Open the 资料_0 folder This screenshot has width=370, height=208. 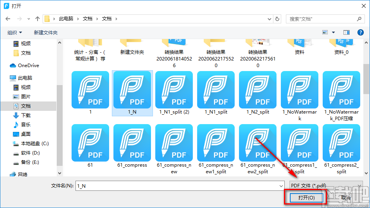click(x=341, y=47)
